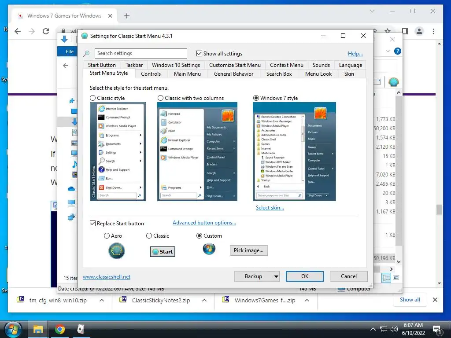This screenshot has width=451, height=338.
Task: Click Chrome's reload page icon
Action: (x=46, y=31)
